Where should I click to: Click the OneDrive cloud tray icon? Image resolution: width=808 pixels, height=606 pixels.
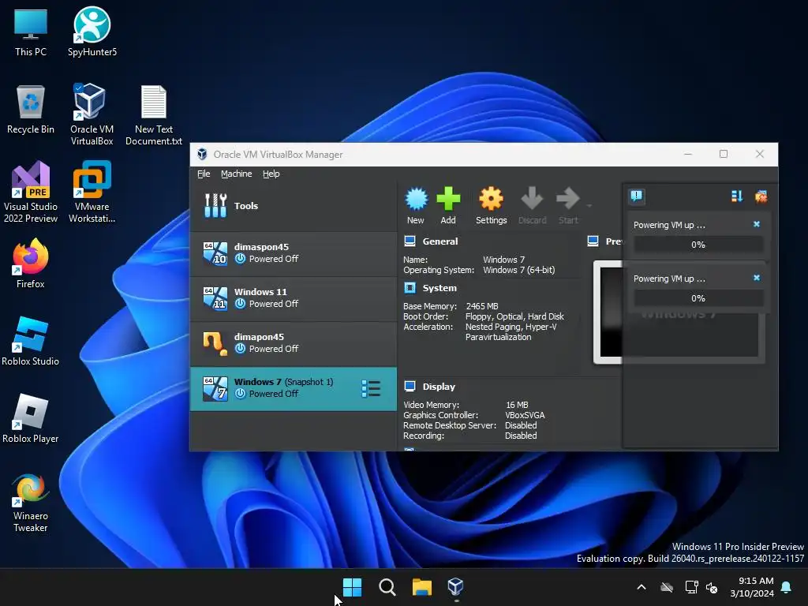[x=667, y=587]
